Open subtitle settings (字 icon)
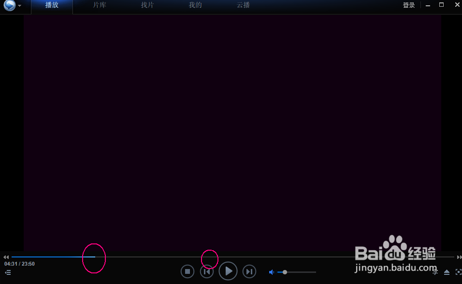The width and height of the screenshot is (462, 284). point(435,272)
